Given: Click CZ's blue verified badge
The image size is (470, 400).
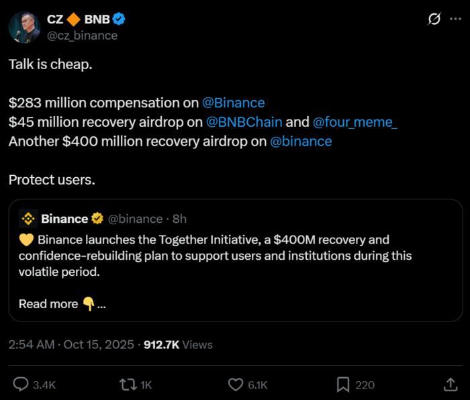Looking at the screenshot, I should tap(119, 19).
